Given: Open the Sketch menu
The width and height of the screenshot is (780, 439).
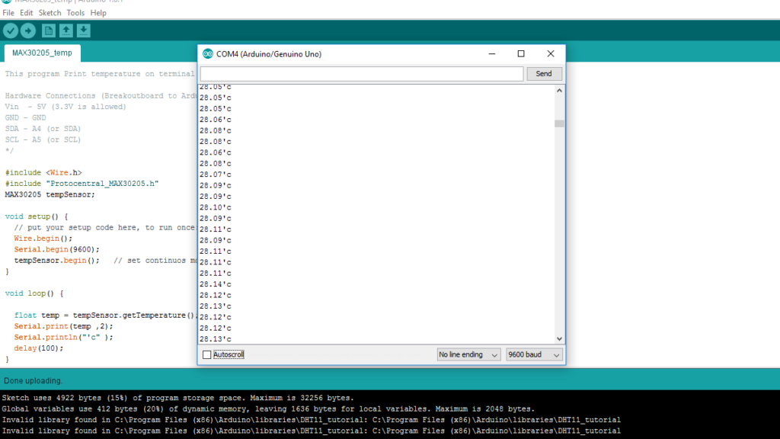Looking at the screenshot, I should (x=50, y=13).
